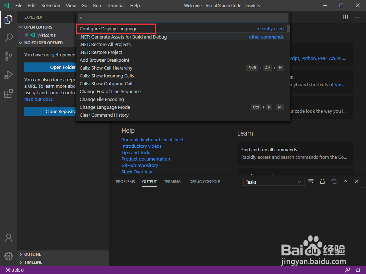
Task: Open the Tasks output channel dropdown
Action: (x=274, y=182)
